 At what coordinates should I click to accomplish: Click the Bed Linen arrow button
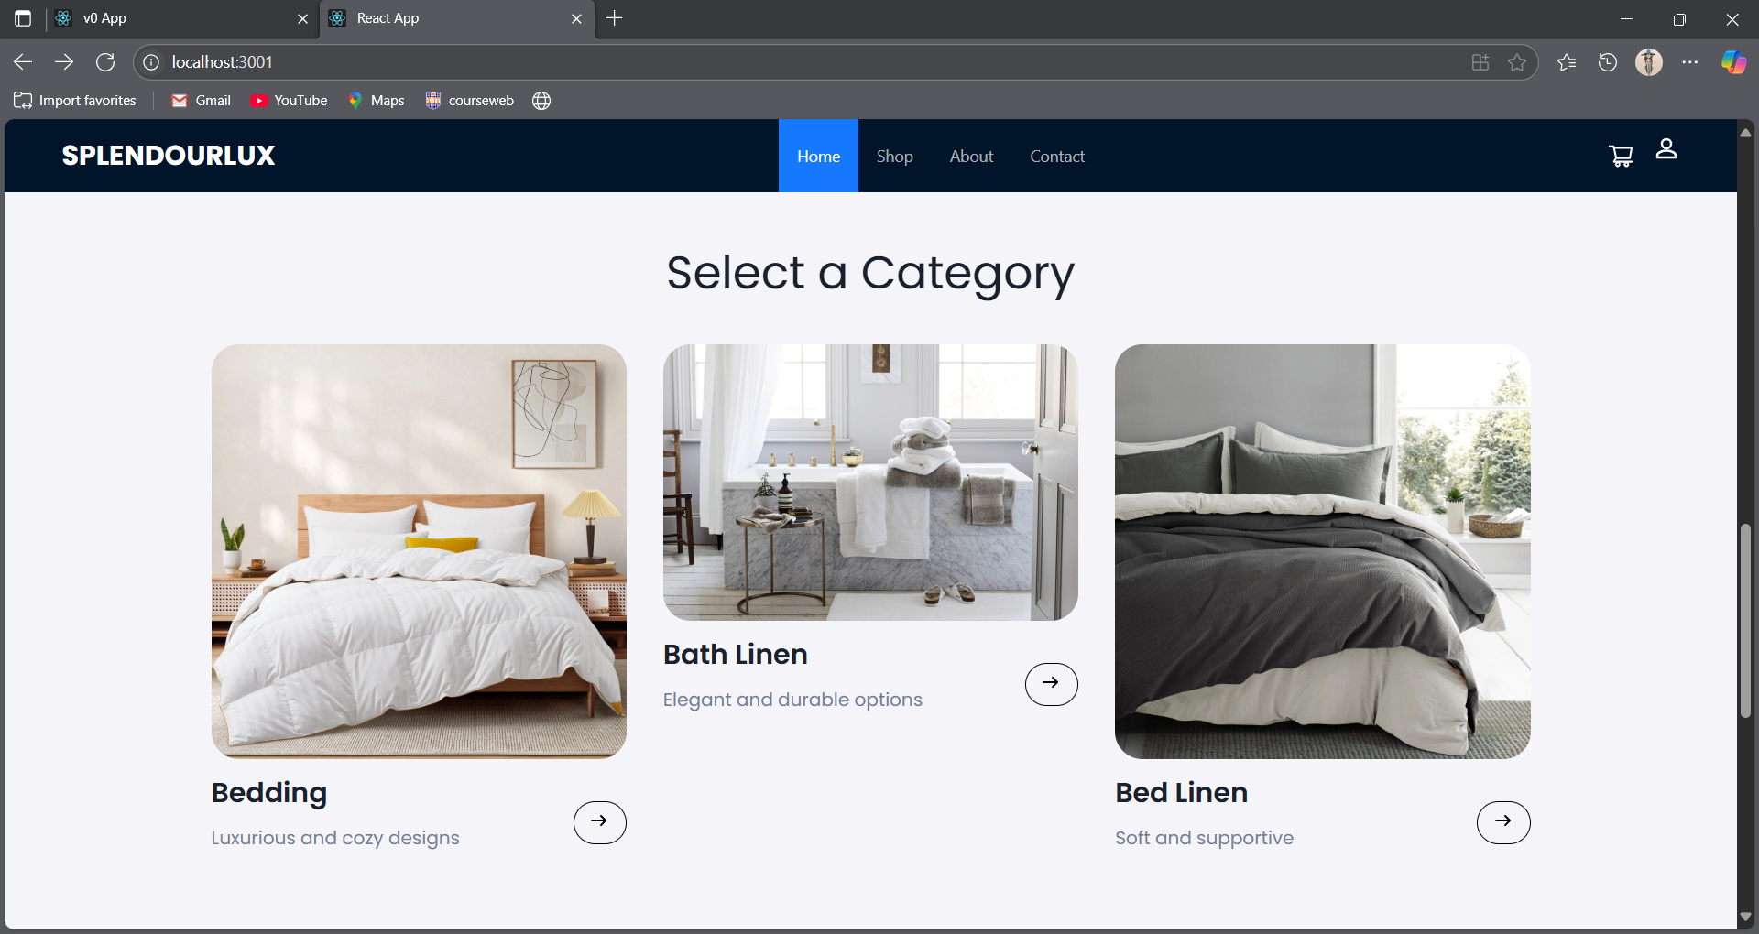click(1502, 822)
